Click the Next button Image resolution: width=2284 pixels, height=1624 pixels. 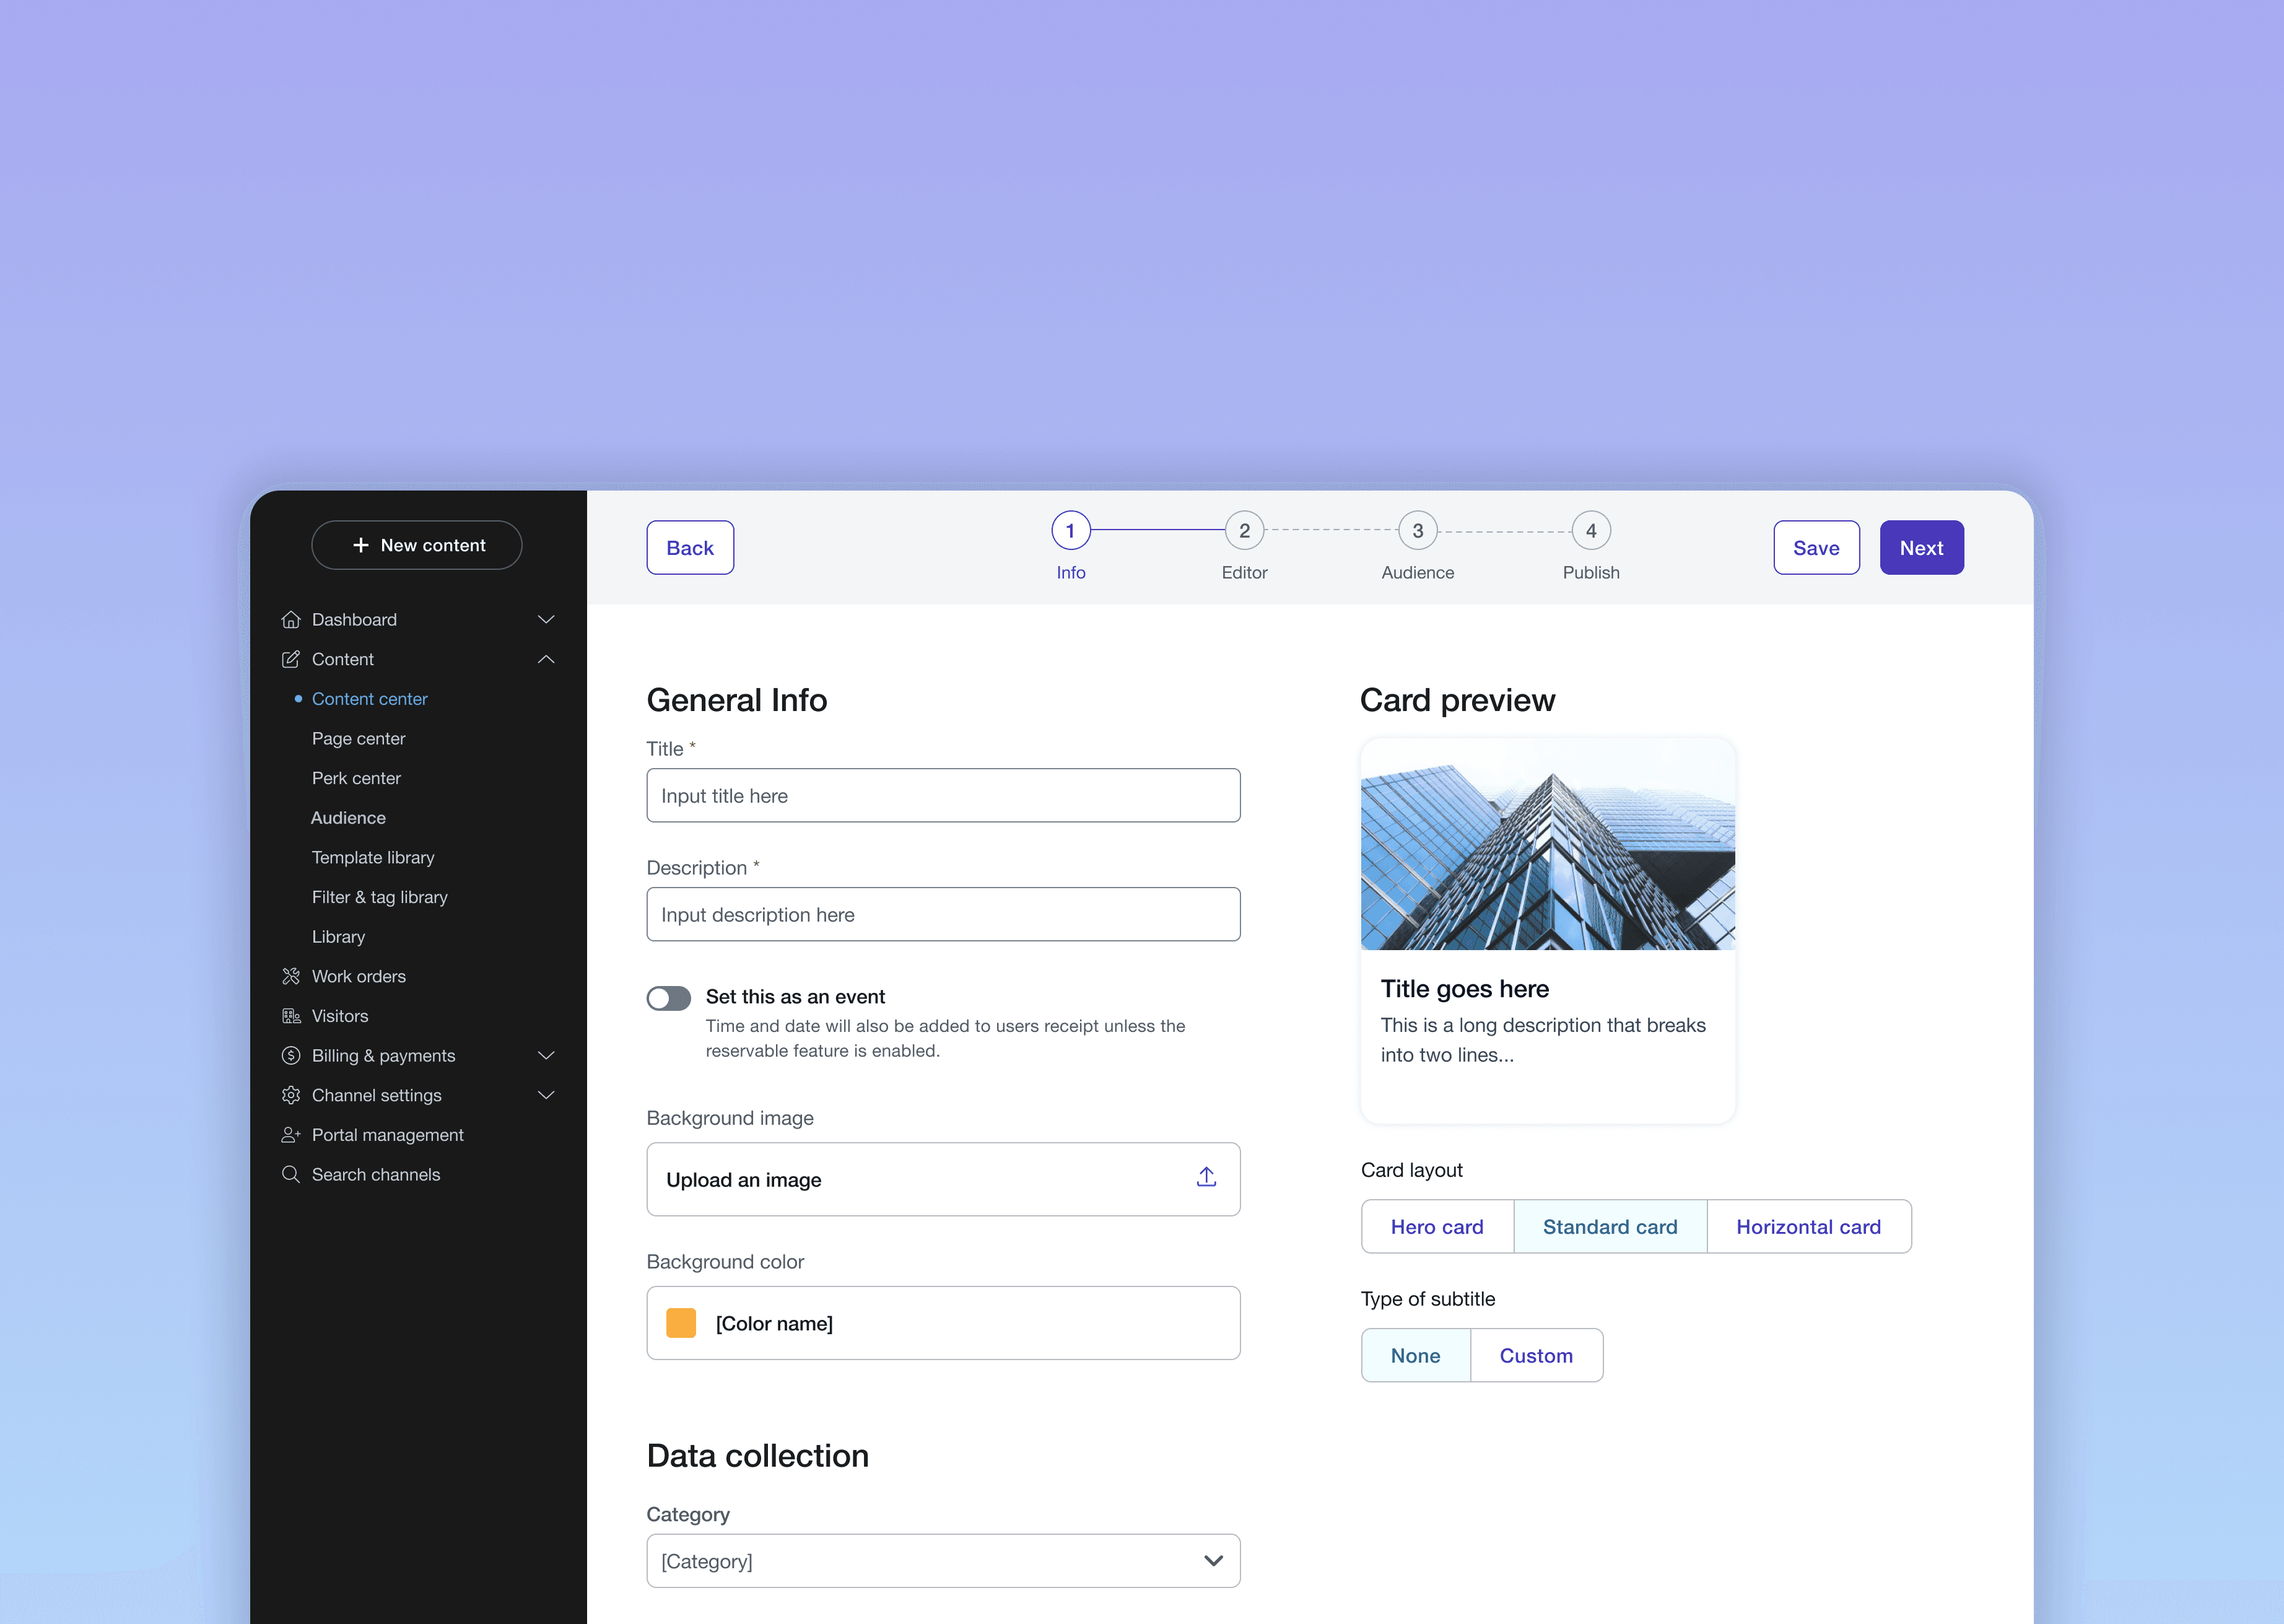(x=1921, y=548)
